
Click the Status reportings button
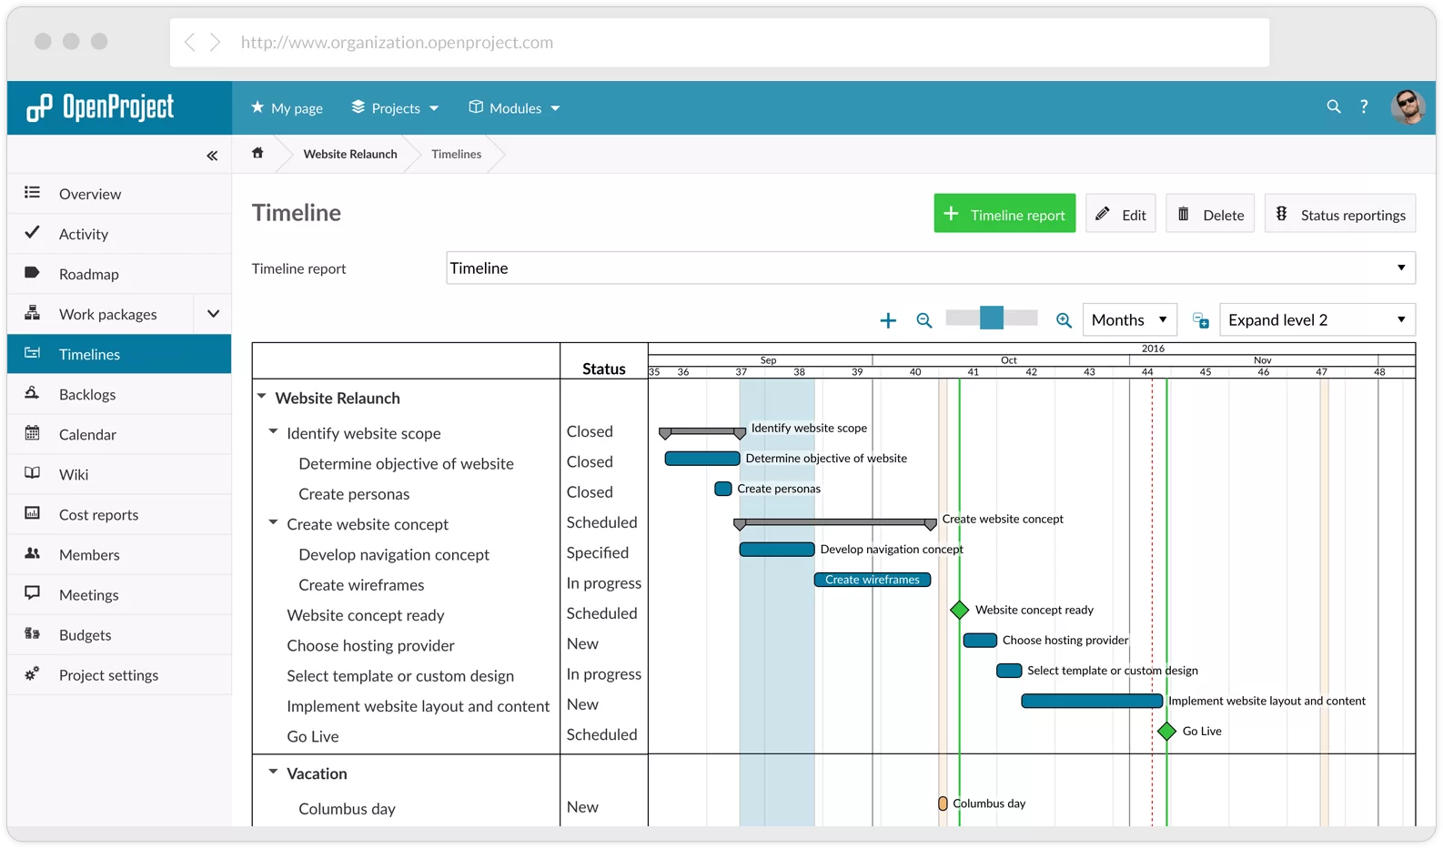pos(1340,214)
